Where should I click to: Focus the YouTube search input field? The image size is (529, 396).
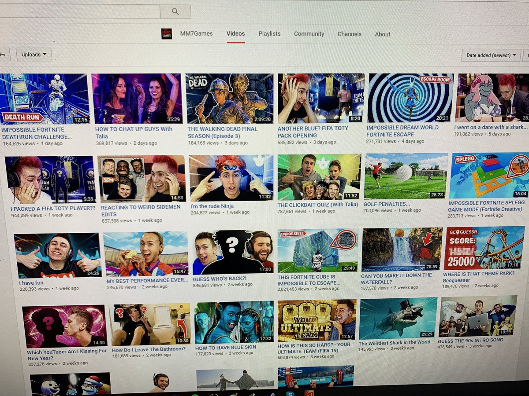click(x=79, y=12)
